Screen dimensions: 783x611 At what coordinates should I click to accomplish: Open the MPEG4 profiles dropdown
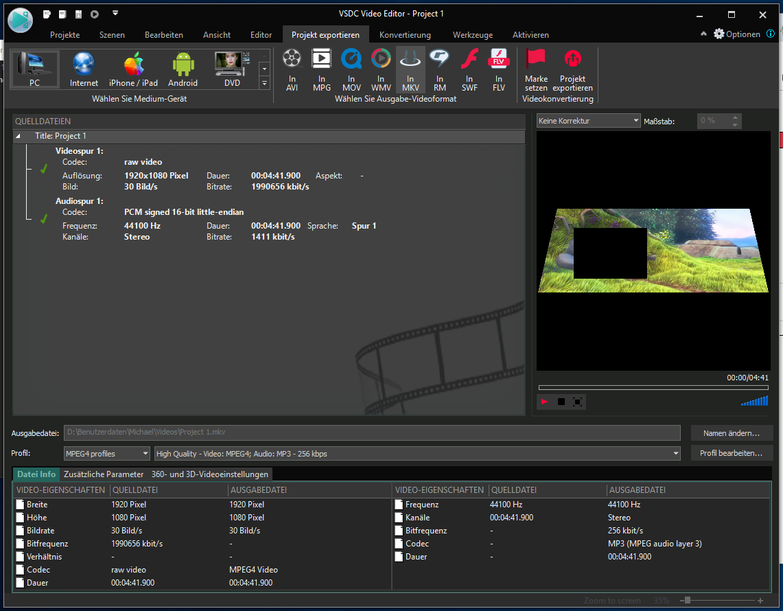click(106, 454)
